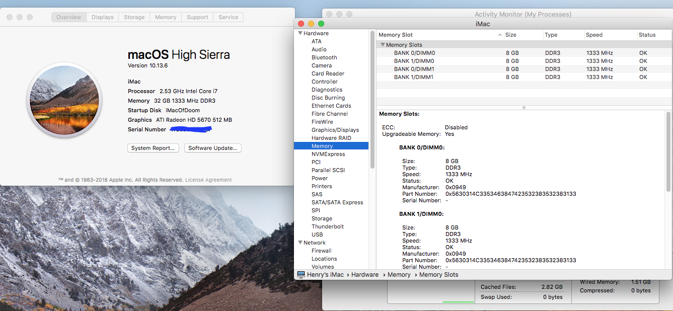Open the Memory tab in About This Mac
673x311 pixels.
click(166, 17)
